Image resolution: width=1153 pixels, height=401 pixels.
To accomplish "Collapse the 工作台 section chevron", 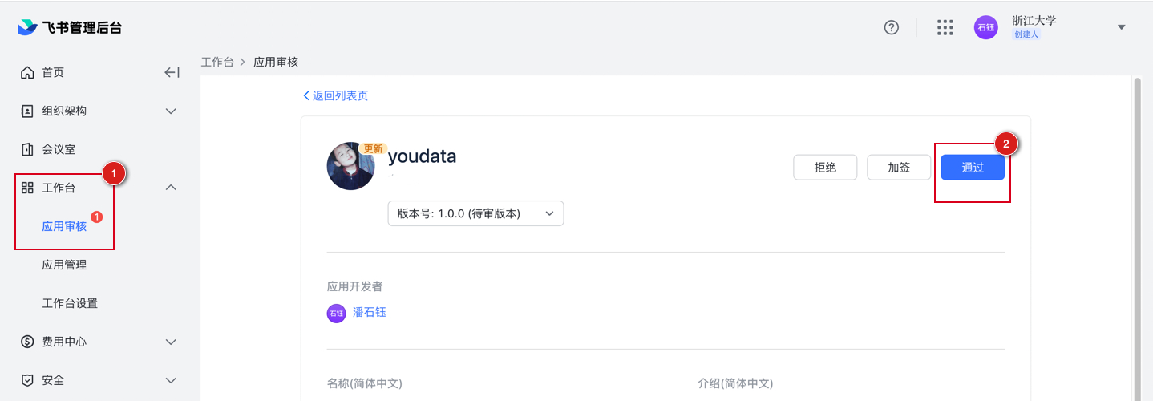I will 171,188.
